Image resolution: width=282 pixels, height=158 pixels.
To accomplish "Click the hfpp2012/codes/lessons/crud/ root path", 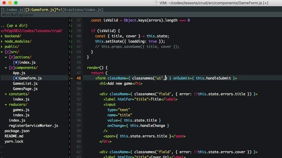I will coord(31,31).
